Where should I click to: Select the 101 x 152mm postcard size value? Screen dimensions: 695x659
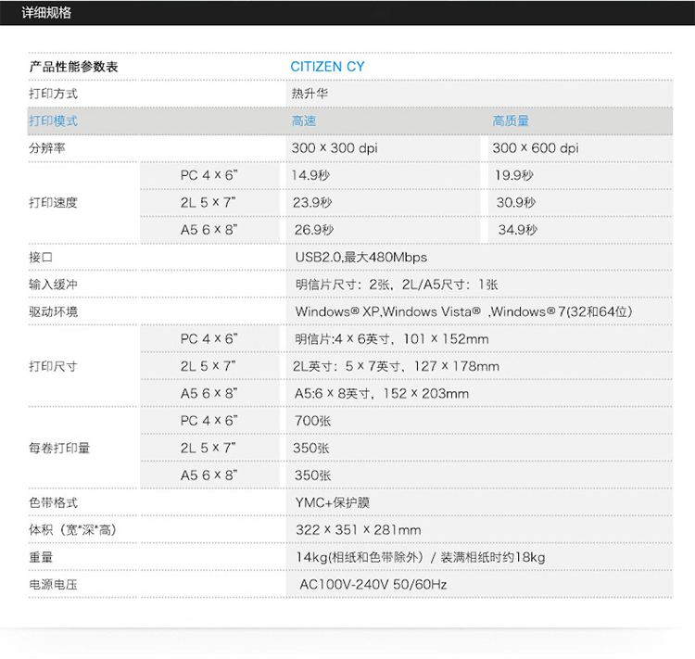(392, 339)
